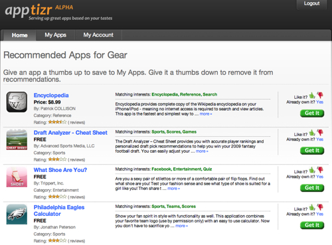Click 'Category: Entertainment' text

[x=56, y=191]
